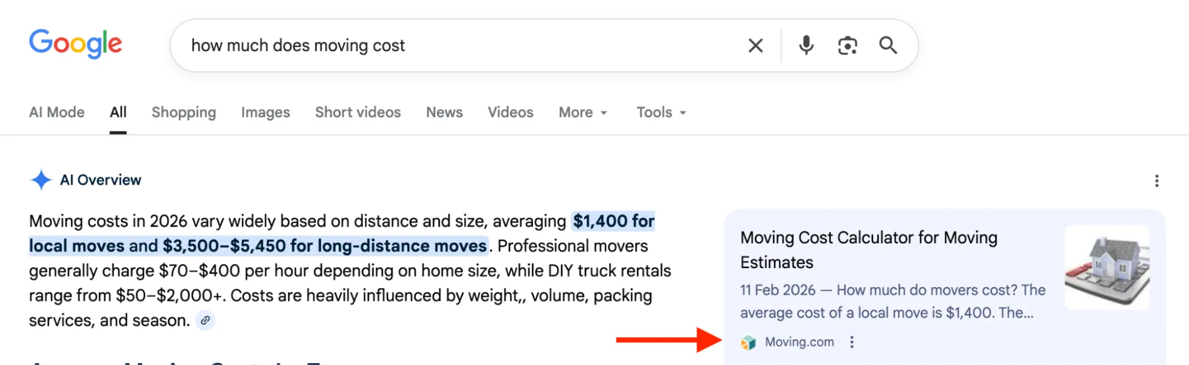This screenshot has height=365, width=1189.
Task: Open 'Moving Cost Calculator for Moving Estimates' link
Action: click(869, 250)
